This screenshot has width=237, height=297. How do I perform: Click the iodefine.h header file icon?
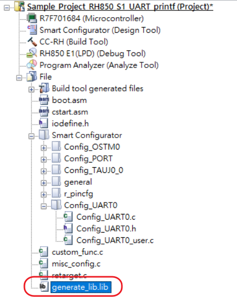point(44,123)
